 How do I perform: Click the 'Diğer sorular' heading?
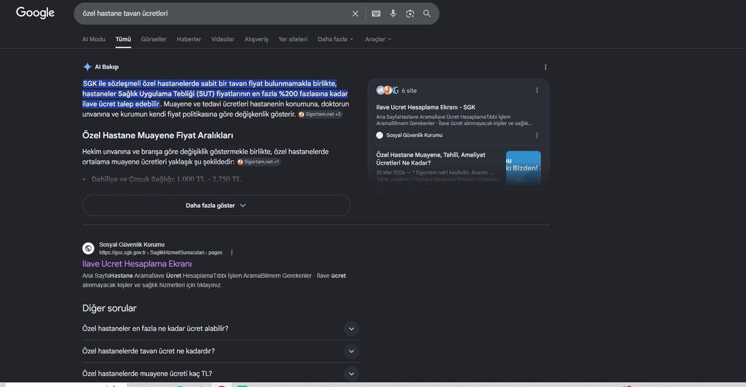109,308
